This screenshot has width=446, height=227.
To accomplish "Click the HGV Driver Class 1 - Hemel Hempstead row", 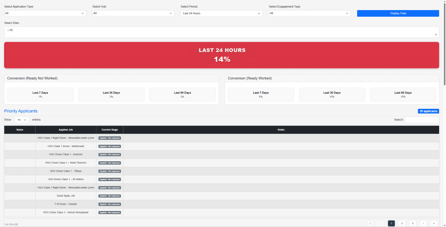I will (x=222, y=212).
